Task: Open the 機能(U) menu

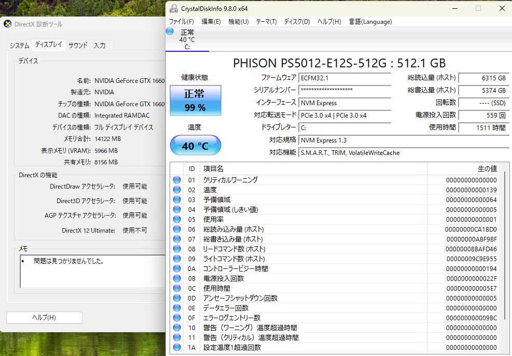Action: [x=239, y=22]
